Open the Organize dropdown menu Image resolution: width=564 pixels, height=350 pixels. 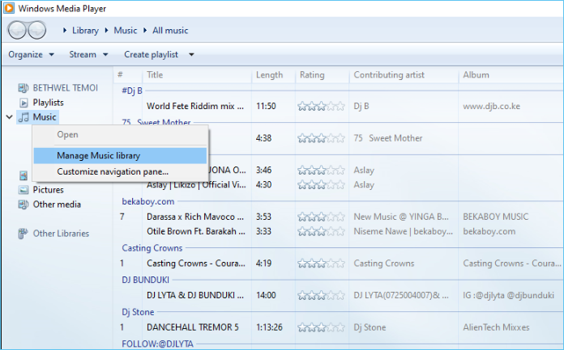[x=31, y=55]
